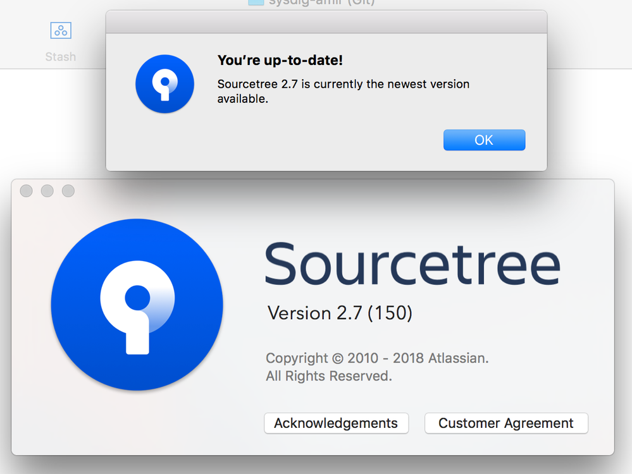Click the "Sourcetree" title in the About window

(x=412, y=264)
